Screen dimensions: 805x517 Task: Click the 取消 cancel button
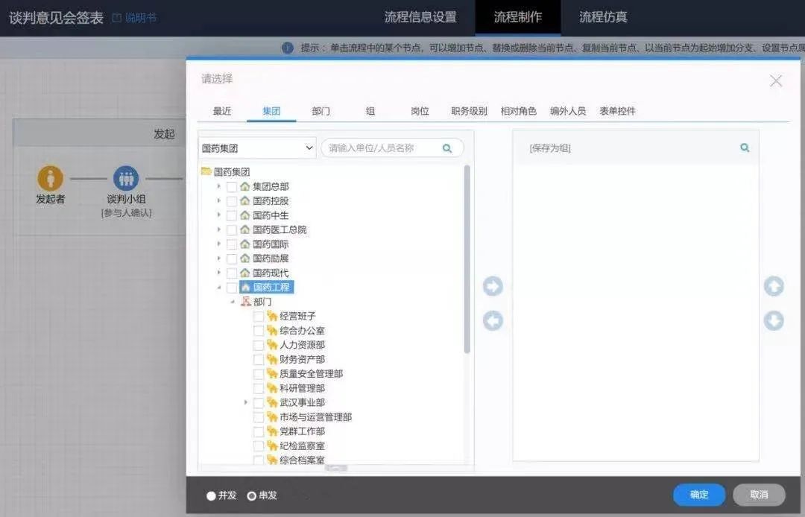[760, 495]
